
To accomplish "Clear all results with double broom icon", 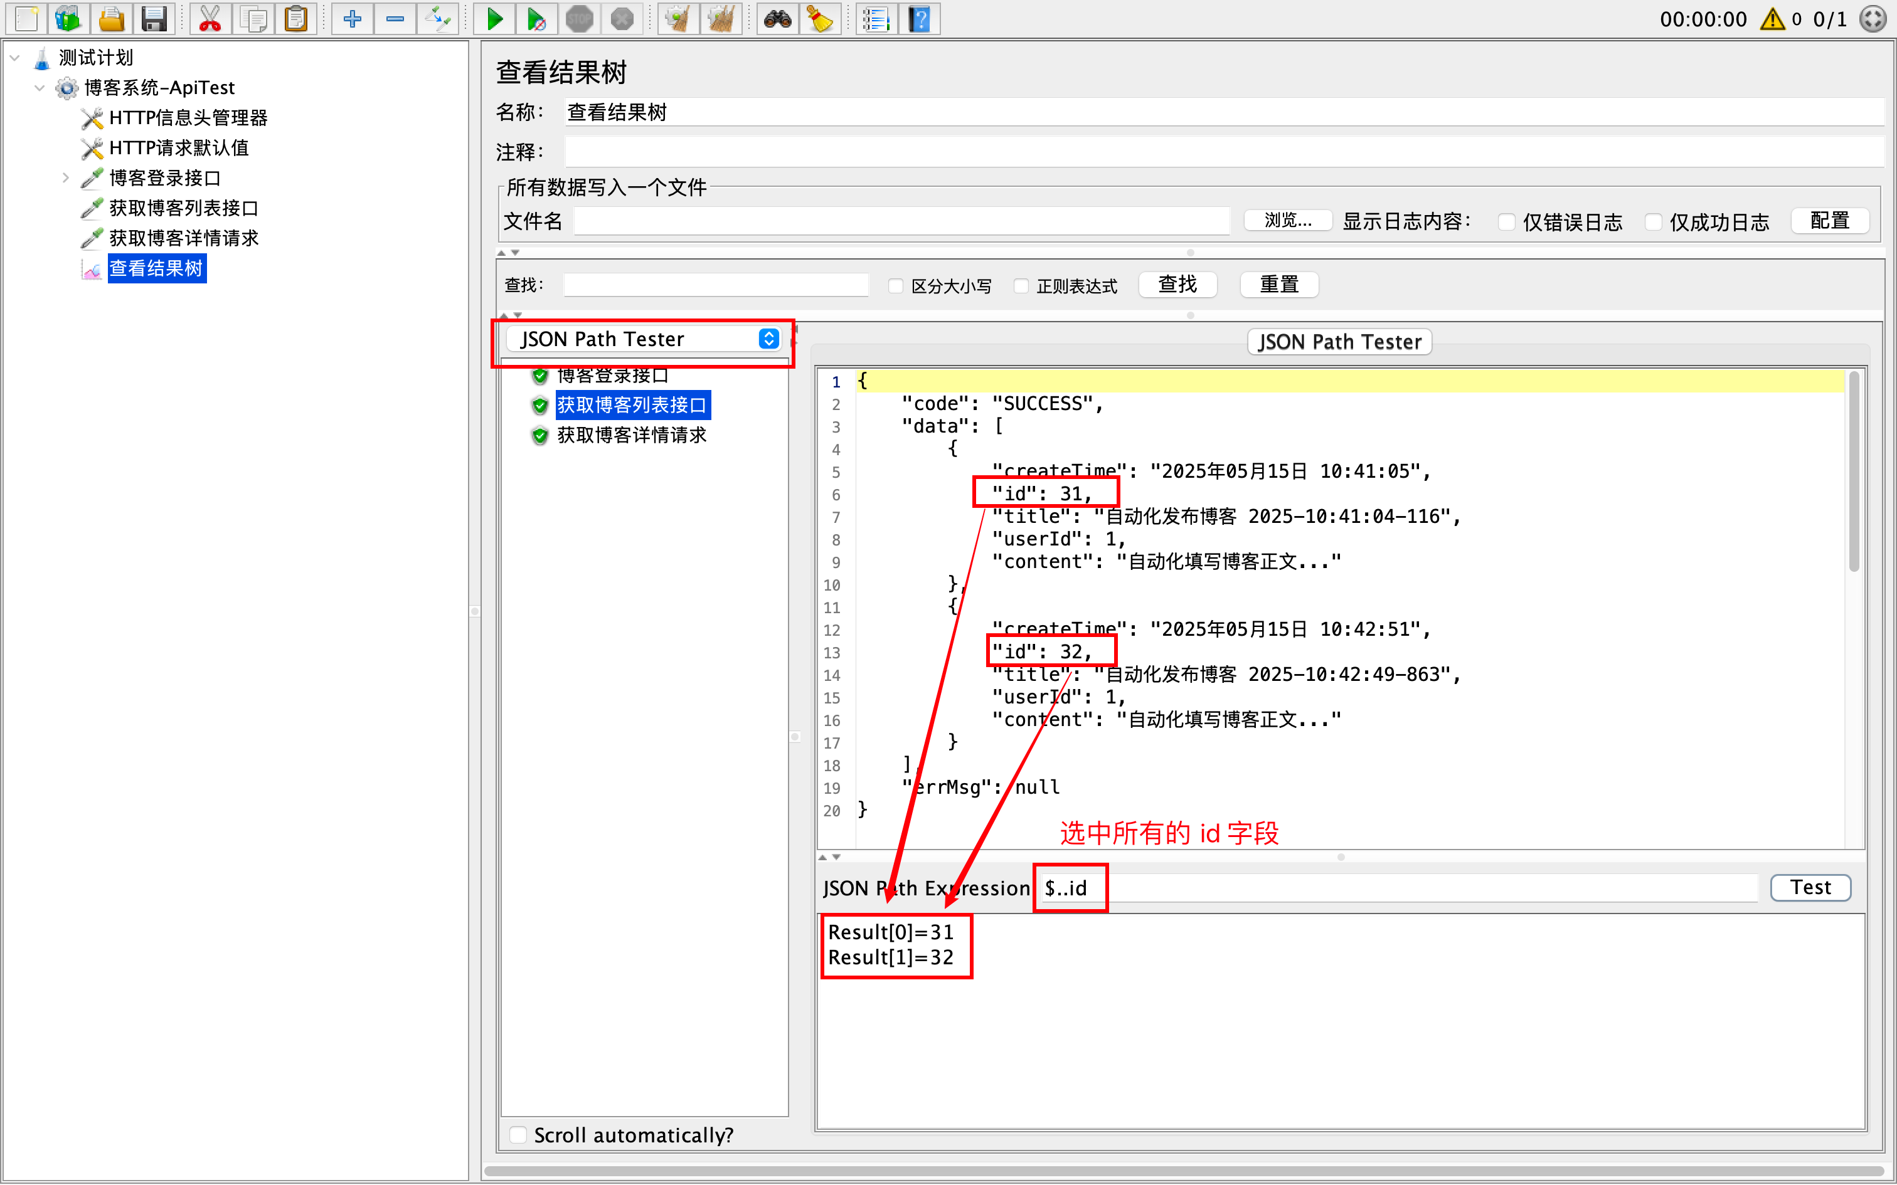I will pos(720,18).
